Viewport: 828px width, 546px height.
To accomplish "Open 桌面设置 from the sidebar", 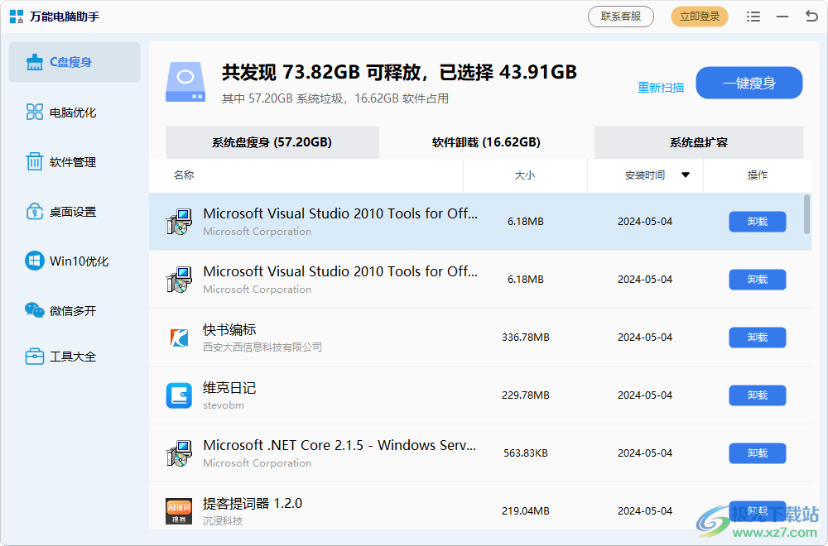I will pyautogui.click(x=74, y=212).
